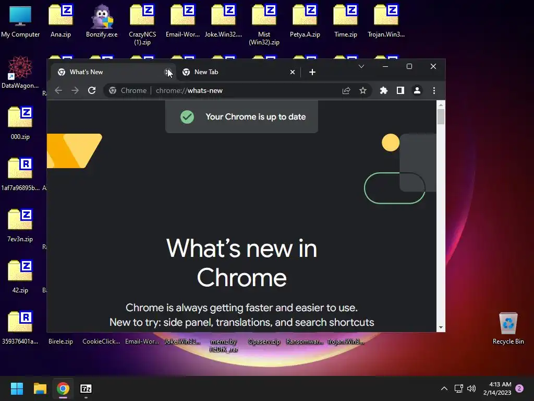
Task: Select the 42.zip desktop file
Action: 20,276
